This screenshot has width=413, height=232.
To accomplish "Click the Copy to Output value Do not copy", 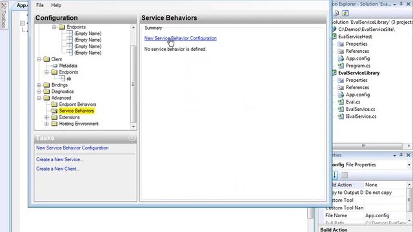I will coord(379,193).
